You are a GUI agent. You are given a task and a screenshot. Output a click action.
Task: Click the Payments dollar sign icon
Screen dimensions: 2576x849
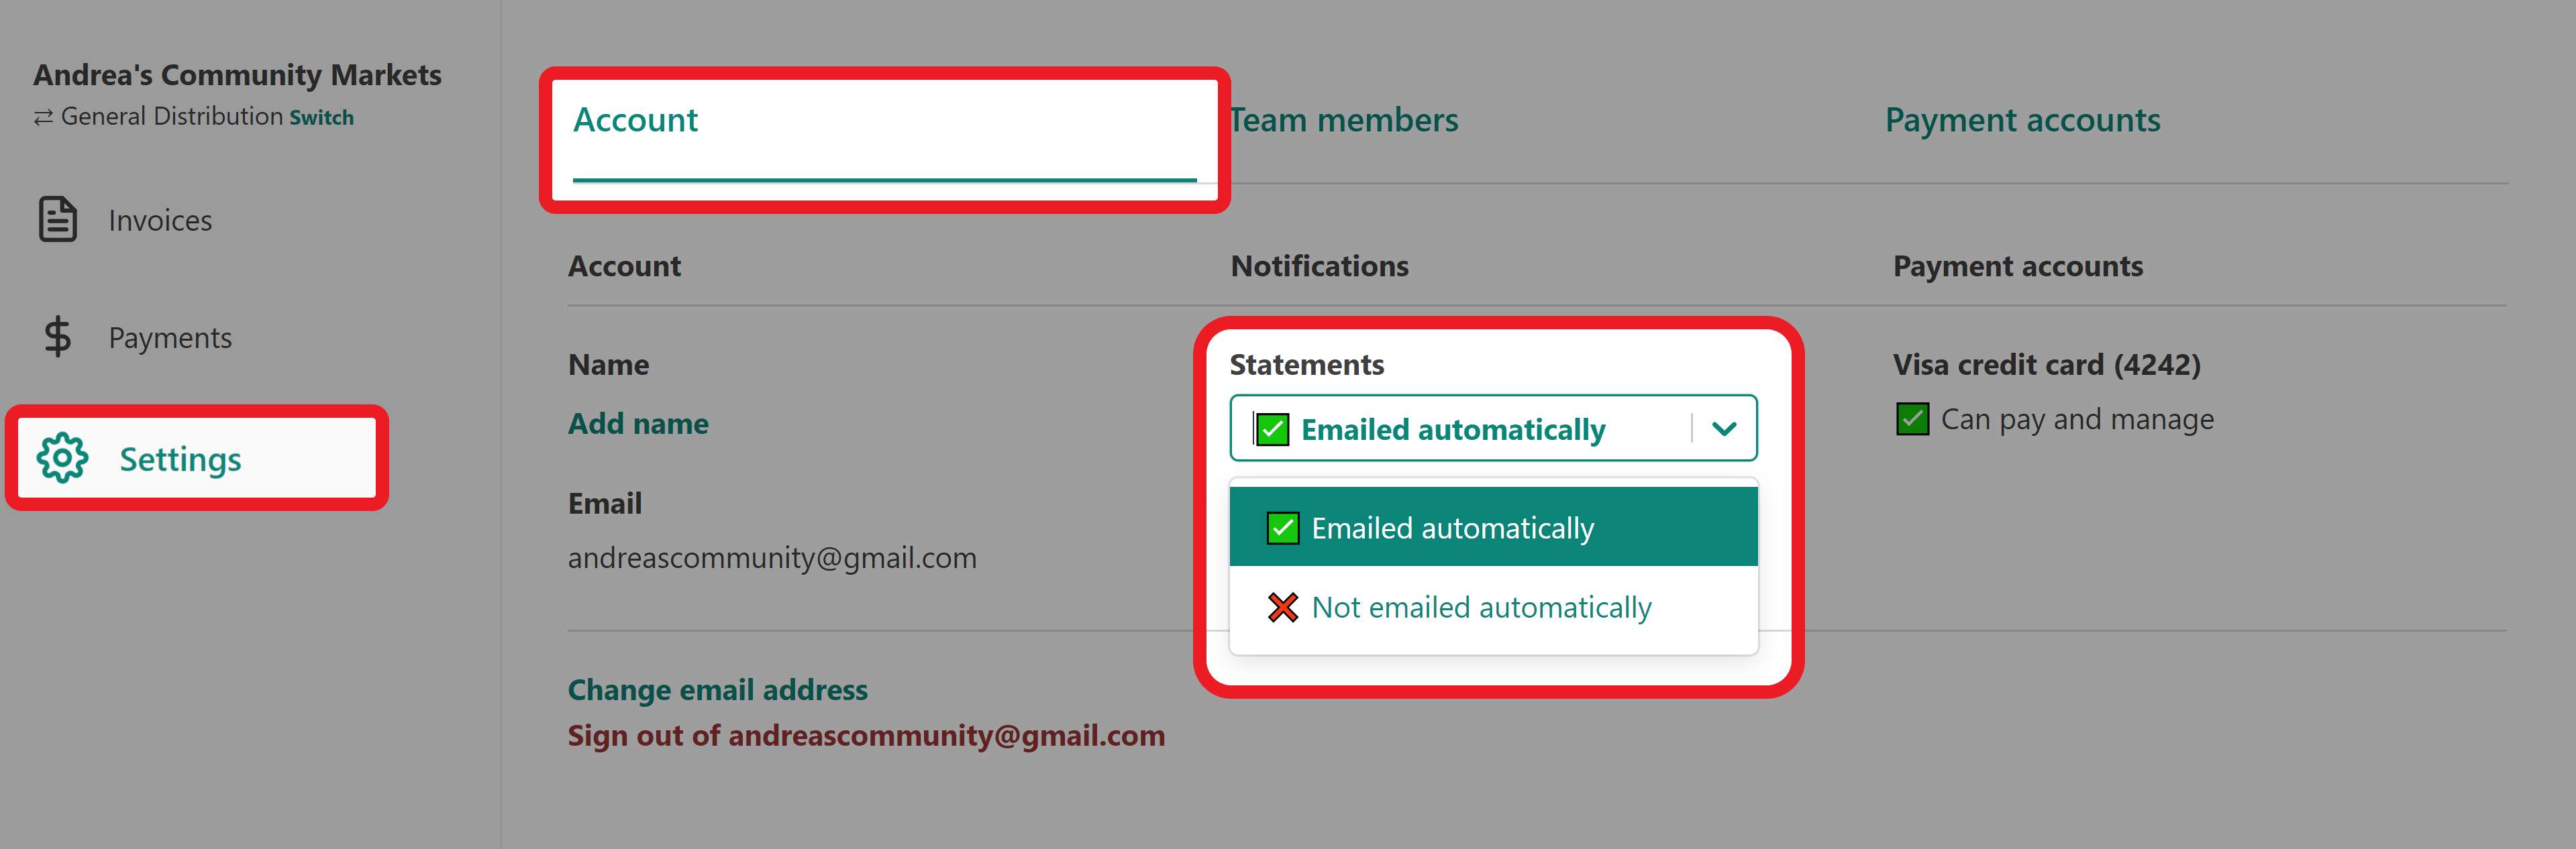(x=58, y=337)
